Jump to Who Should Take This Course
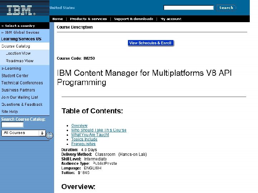258x193 pixels. [99, 130]
